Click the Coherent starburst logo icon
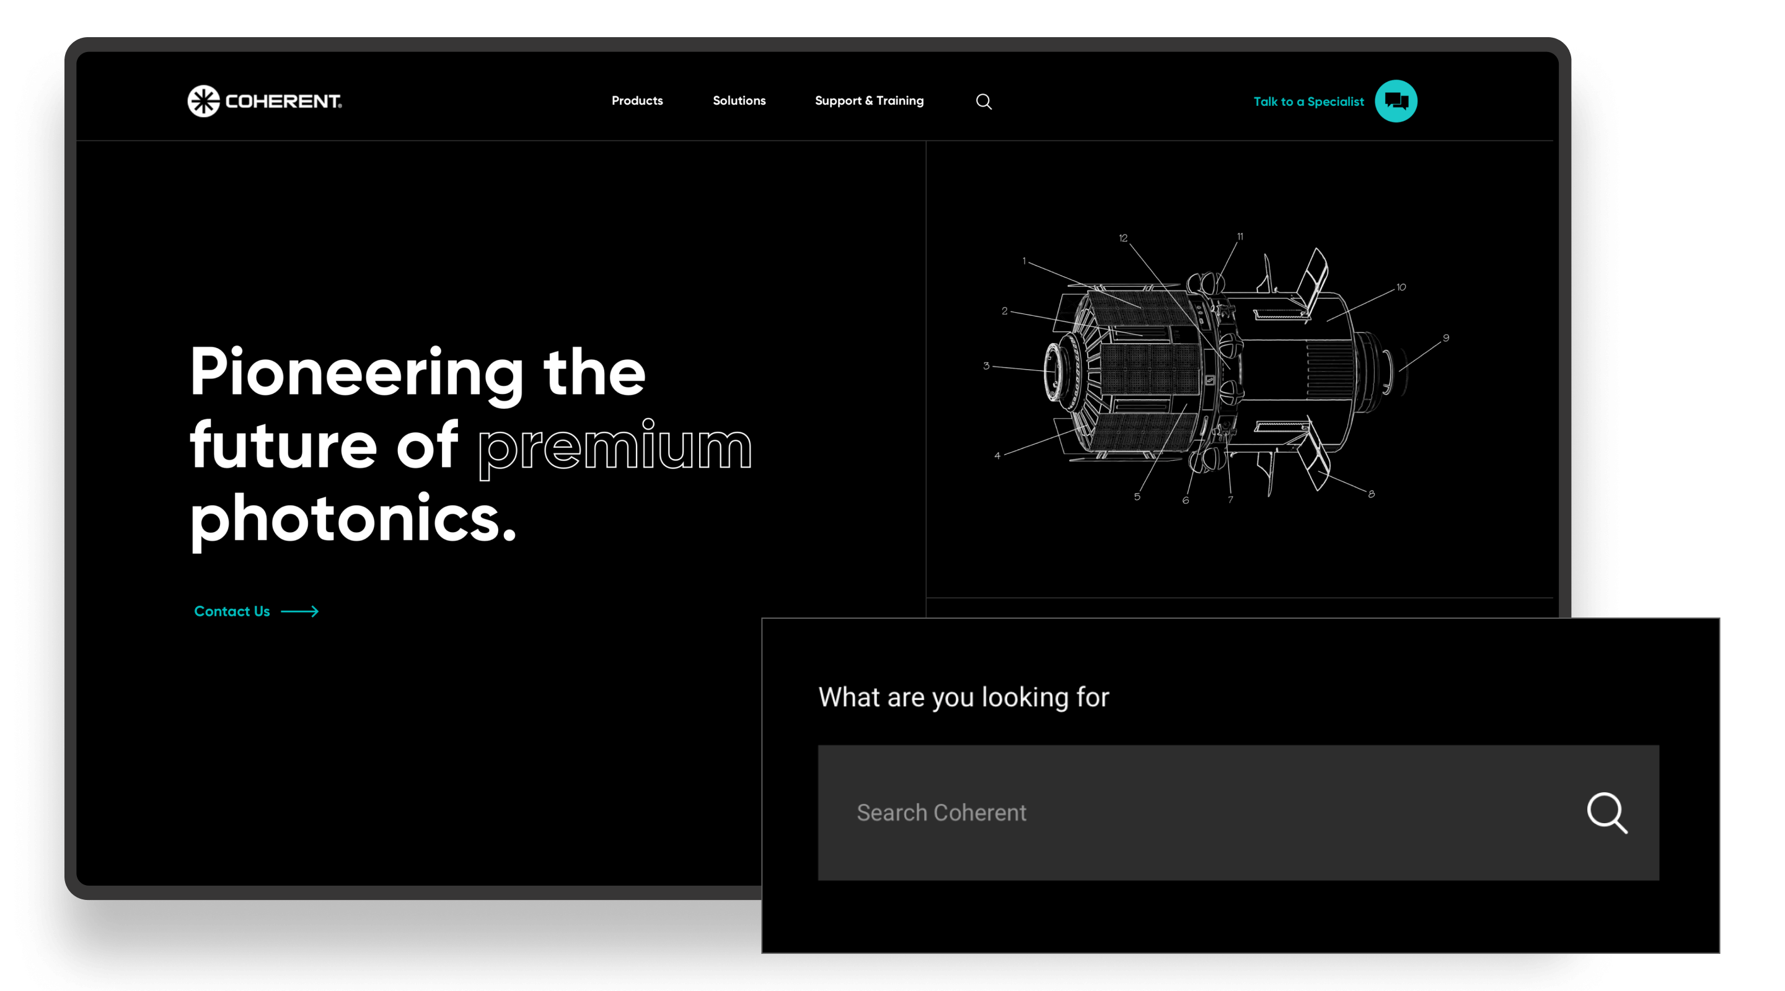 [x=204, y=101]
